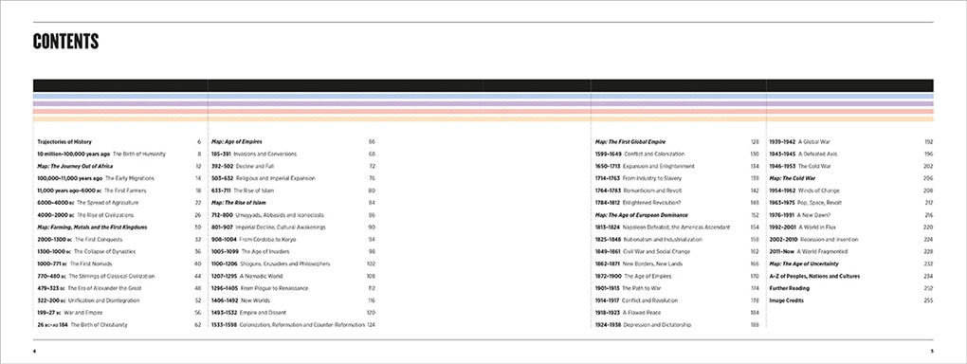Click 'The First Farmers' entry
This screenshot has height=364, width=967.
coord(125,191)
